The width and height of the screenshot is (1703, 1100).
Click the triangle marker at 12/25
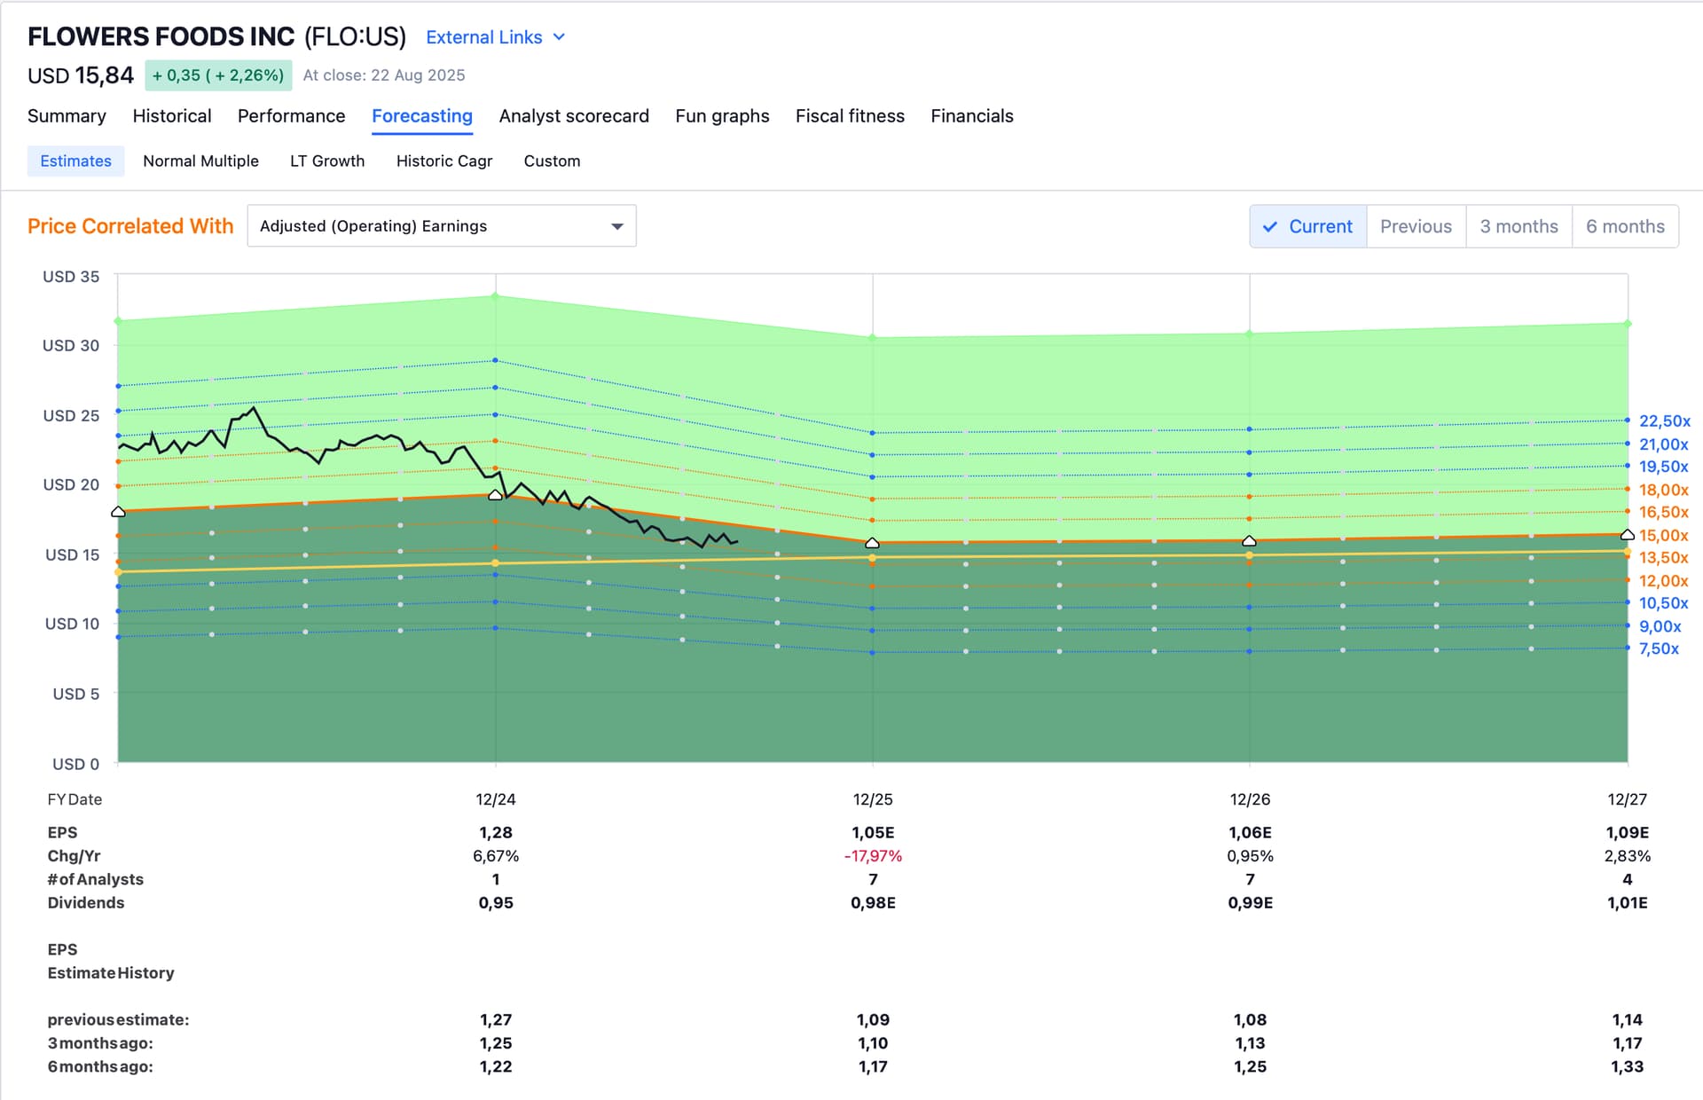pos(873,543)
